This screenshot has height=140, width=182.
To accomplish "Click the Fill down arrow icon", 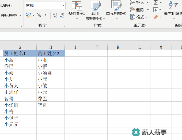I will pyautogui.click(x=156, y=10).
